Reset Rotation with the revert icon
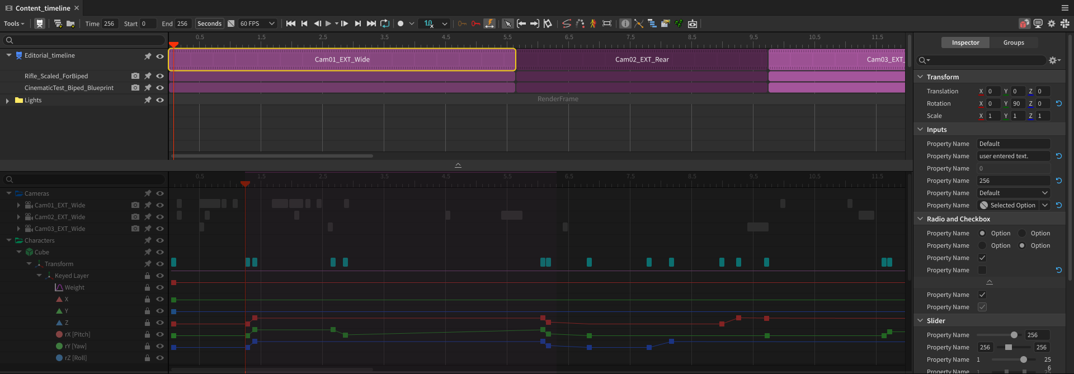1074x374 pixels. 1058,103
